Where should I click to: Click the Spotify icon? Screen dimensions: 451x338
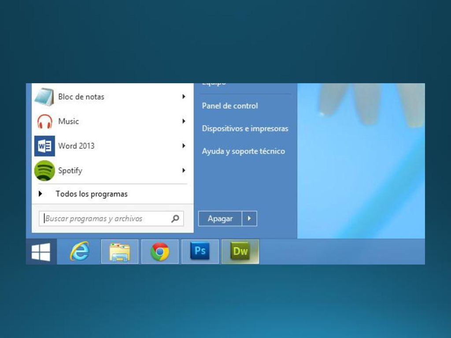pyautogui.click(x=44, y=171)
